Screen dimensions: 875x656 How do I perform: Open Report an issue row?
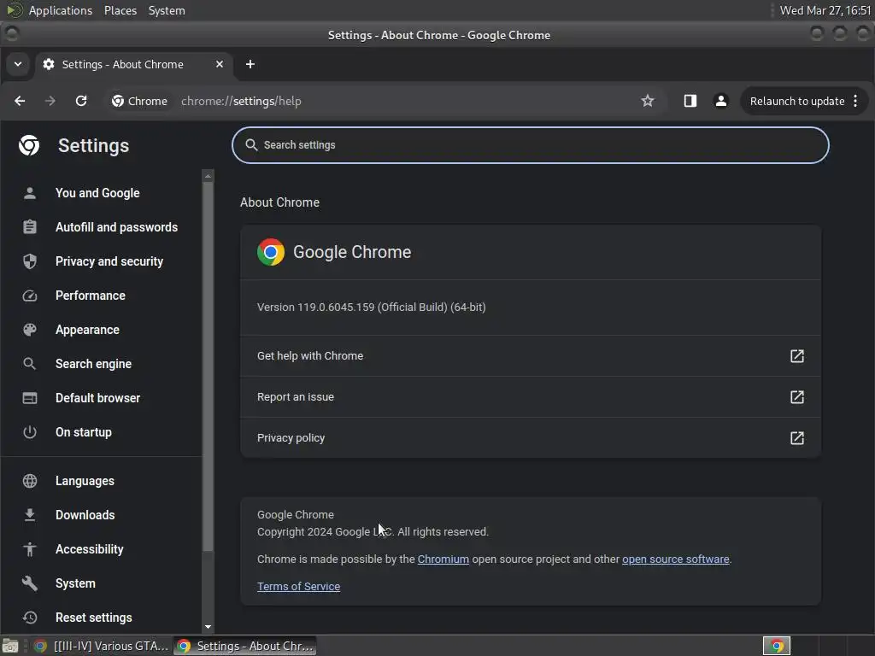coord(530,397)
